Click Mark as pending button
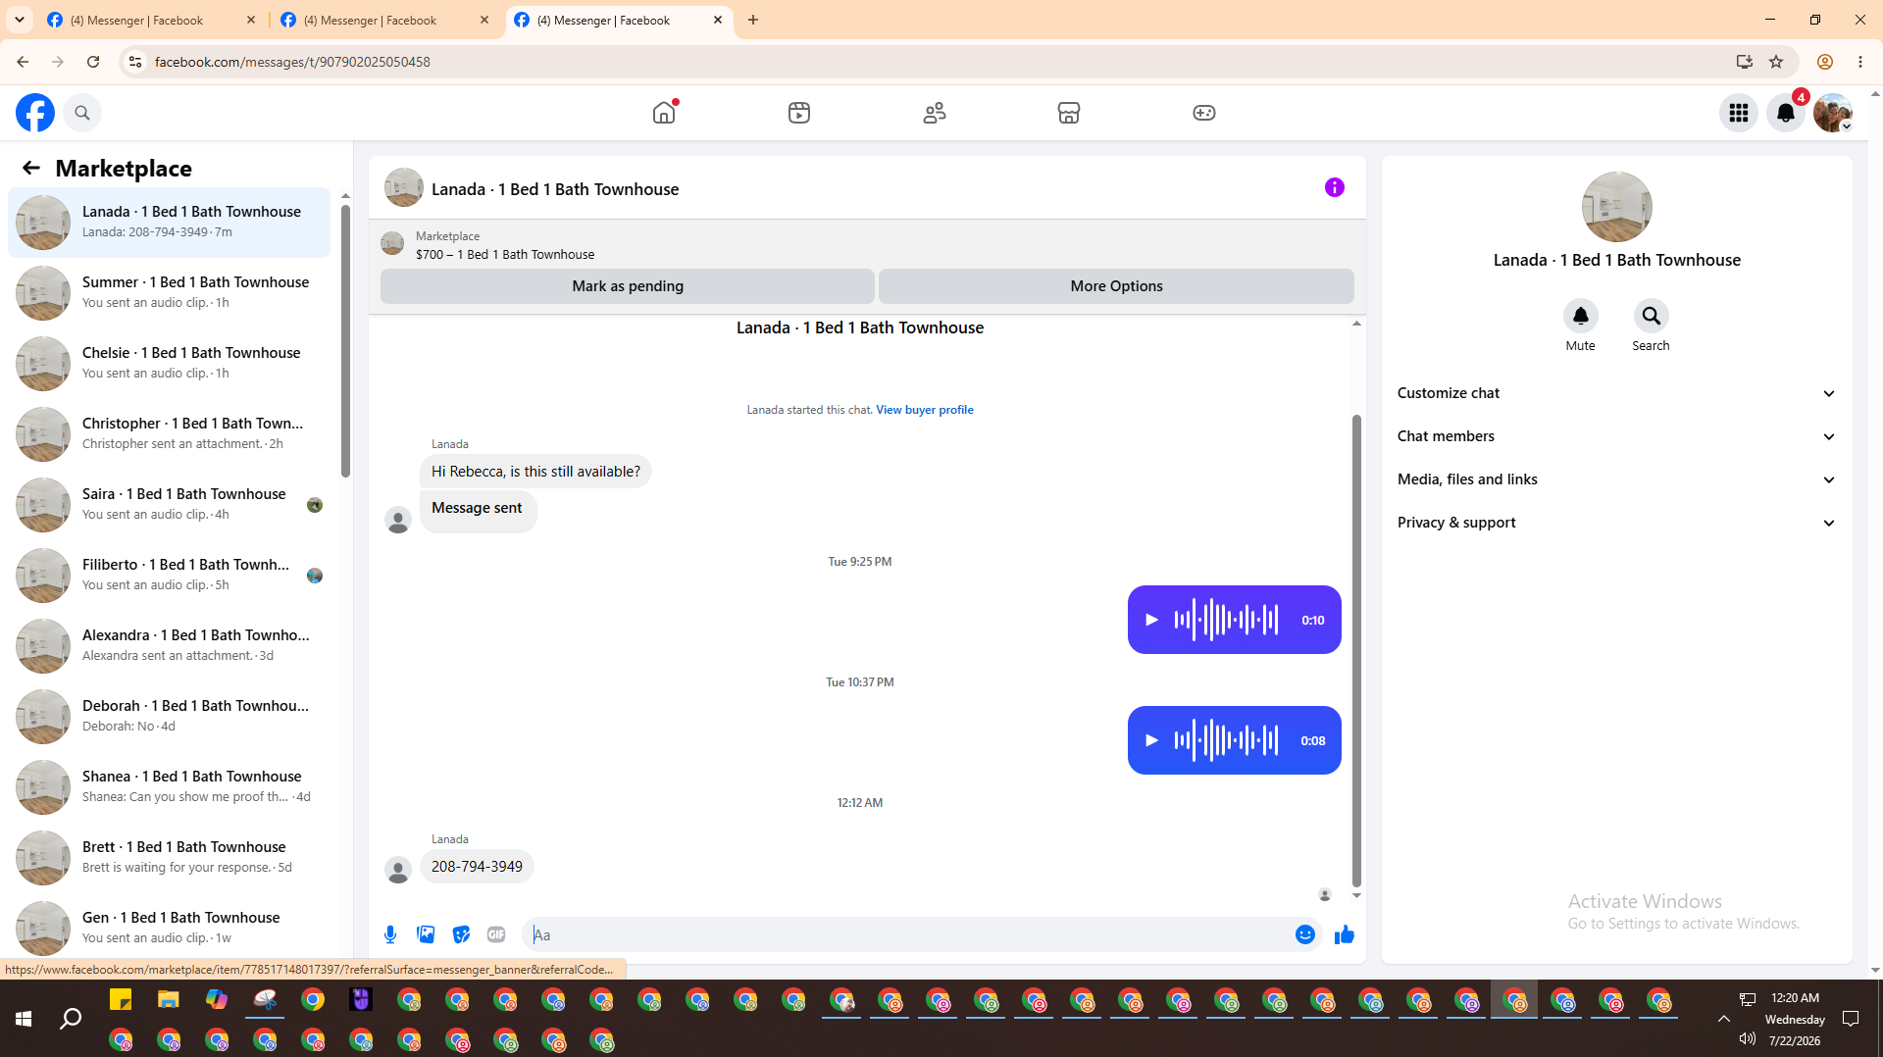1883x1057 pixels. pos(628,286)
